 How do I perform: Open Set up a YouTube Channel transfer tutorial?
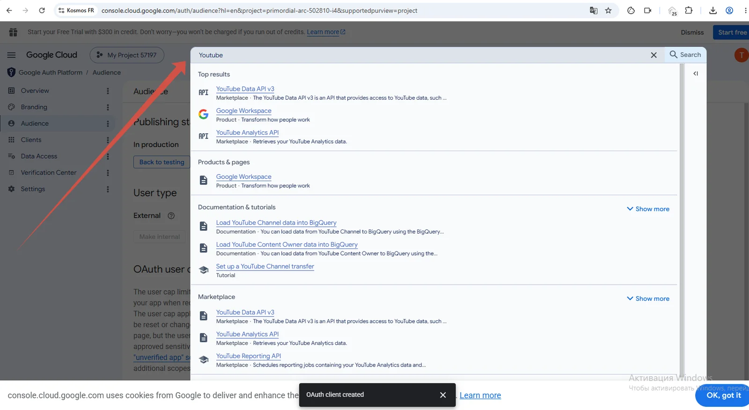[265, 267]
